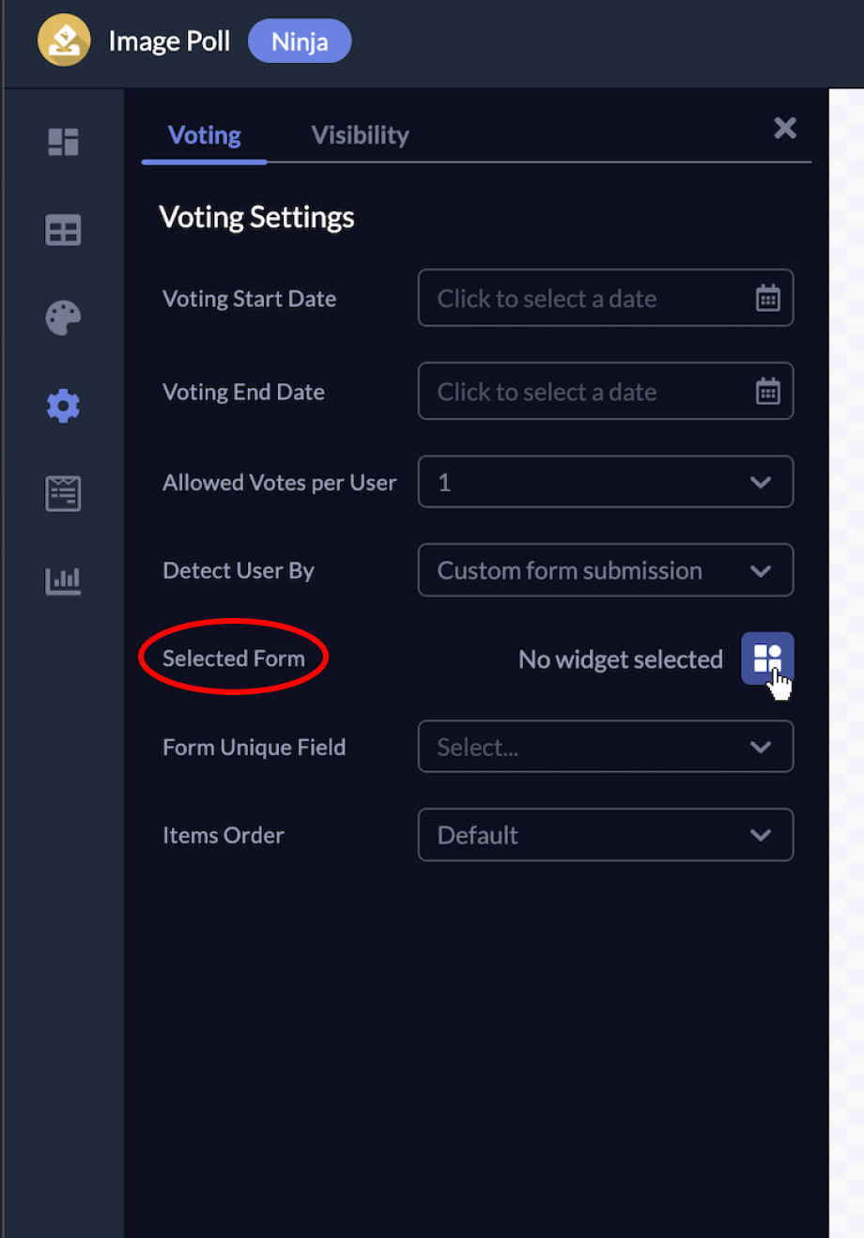Image resolution: width=864 pixels, height=1238 pixels.
Task: Click the settings gear icon in sidebar
Action: (x=62, y=406)
